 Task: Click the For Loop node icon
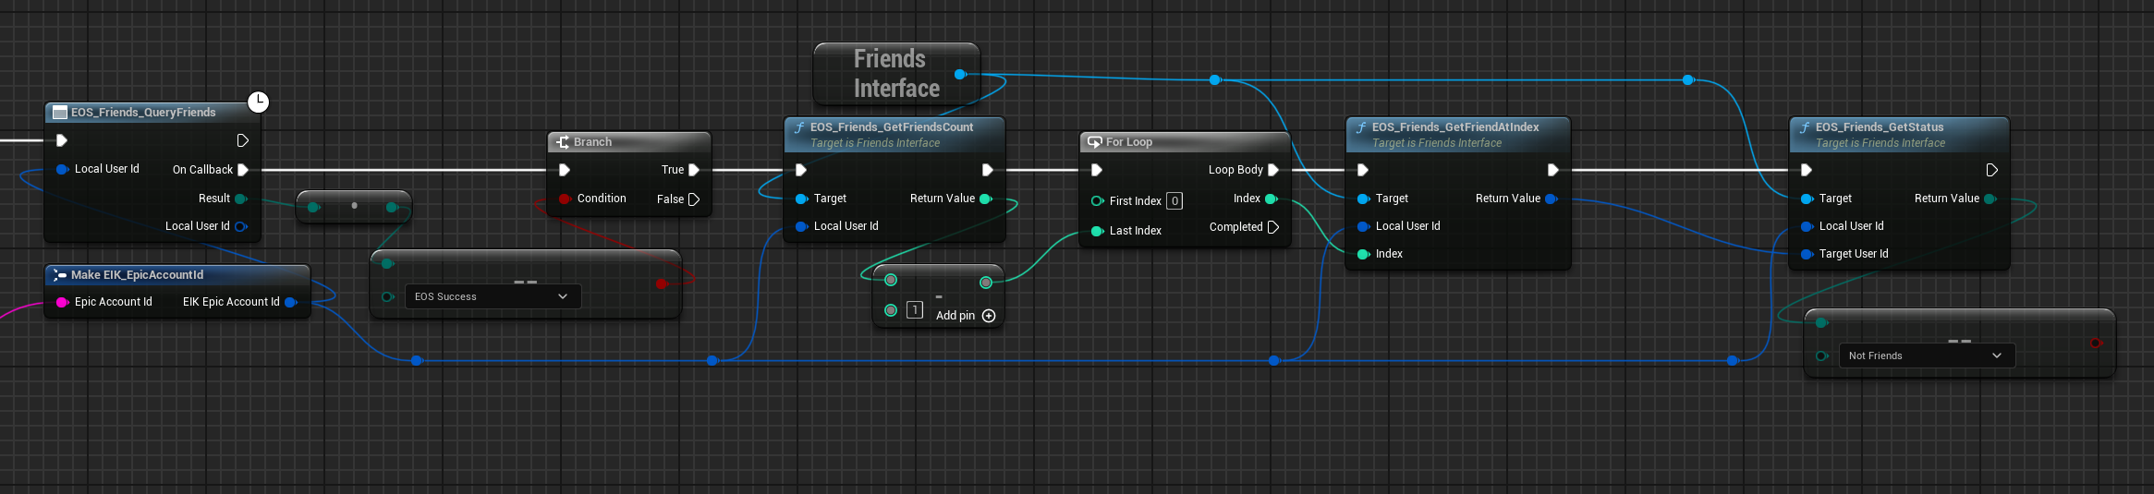click(x=1094, y=142)
